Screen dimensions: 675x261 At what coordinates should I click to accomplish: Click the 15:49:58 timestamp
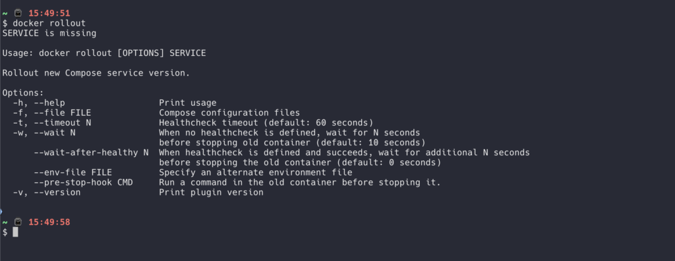pos(49,222)
